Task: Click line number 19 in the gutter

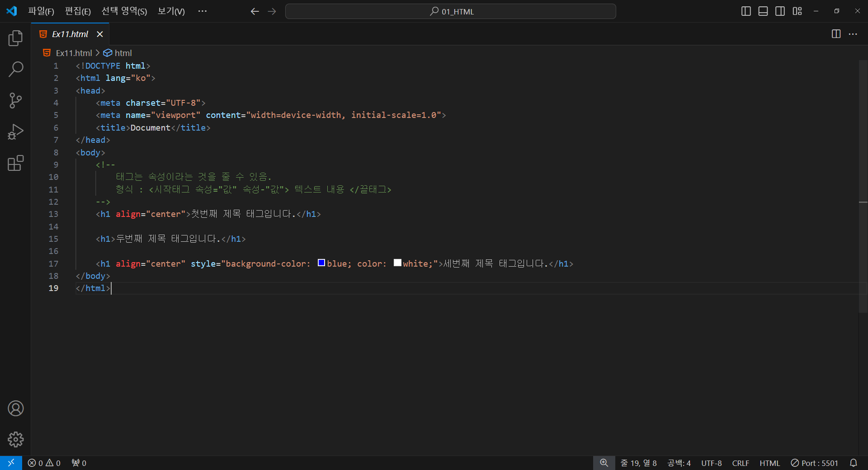Action: (x=53, y=288)
